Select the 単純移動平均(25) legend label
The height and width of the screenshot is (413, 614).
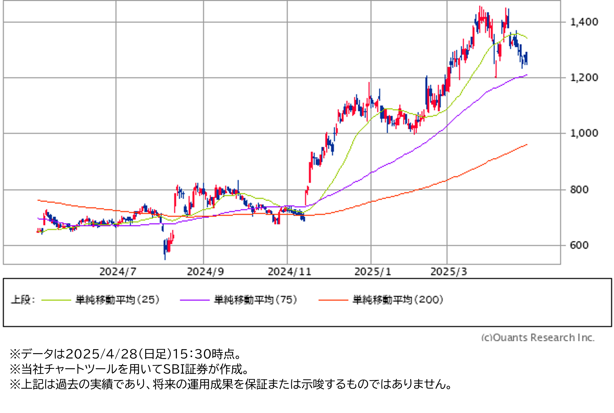tap(117, 300)
